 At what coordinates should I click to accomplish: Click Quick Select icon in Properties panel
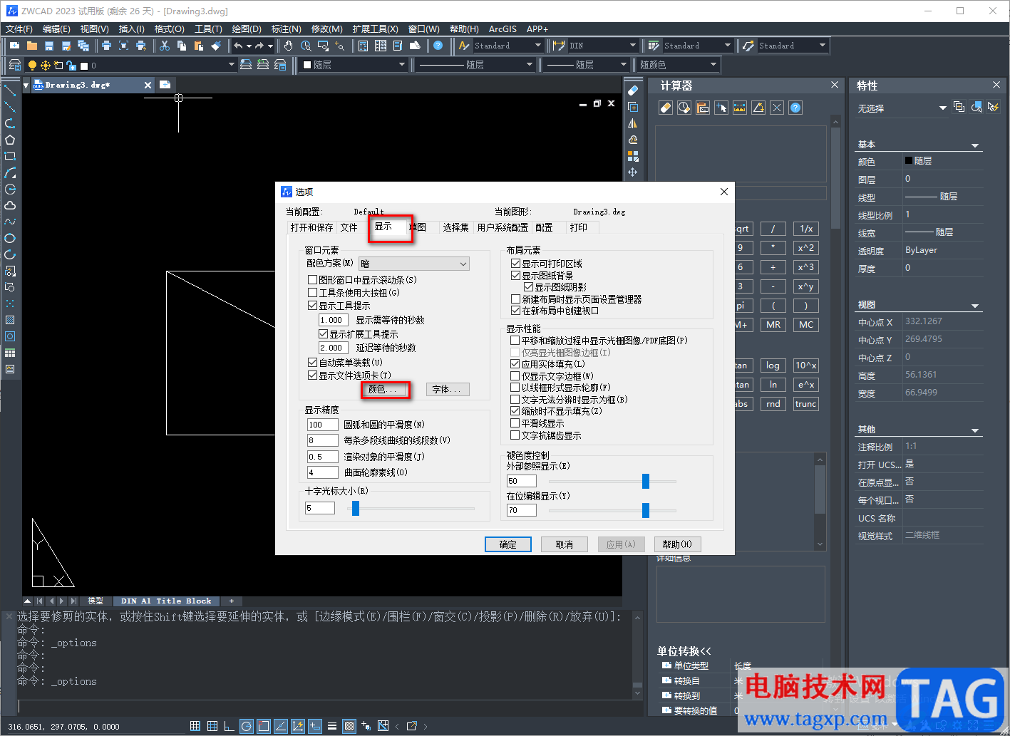994,107
